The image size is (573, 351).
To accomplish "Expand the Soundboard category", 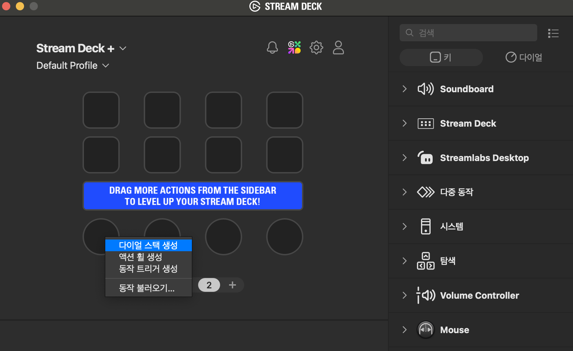I will coord(404,89).
